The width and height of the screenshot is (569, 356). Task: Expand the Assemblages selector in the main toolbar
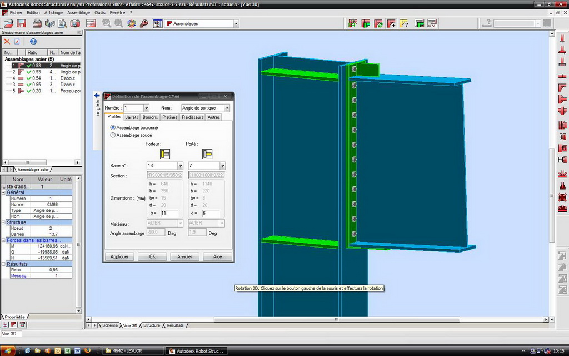coord(236,24)
